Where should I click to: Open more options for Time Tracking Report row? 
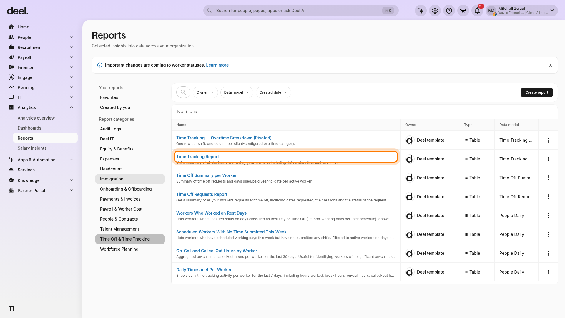coord(548,159)
